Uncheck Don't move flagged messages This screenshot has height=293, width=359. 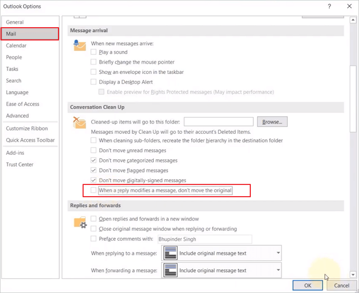93,171
